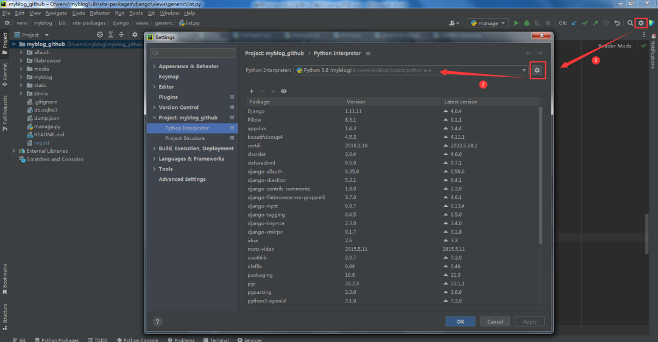Open Project panel options gear
The width and height of the screenshot is (658, 342).
(135, 35)
